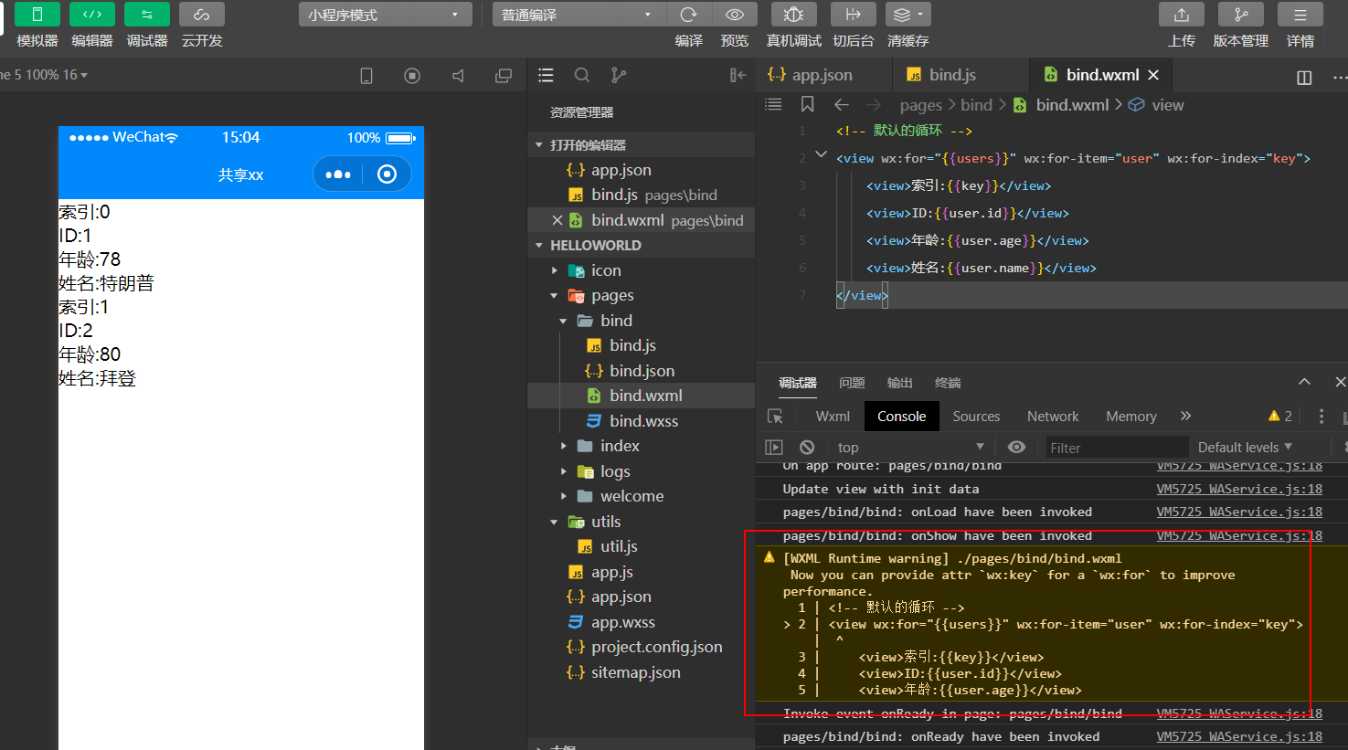Click the split editor icon
The height and width of the screenshot is (750, 1348).
tap(1304, 77)
